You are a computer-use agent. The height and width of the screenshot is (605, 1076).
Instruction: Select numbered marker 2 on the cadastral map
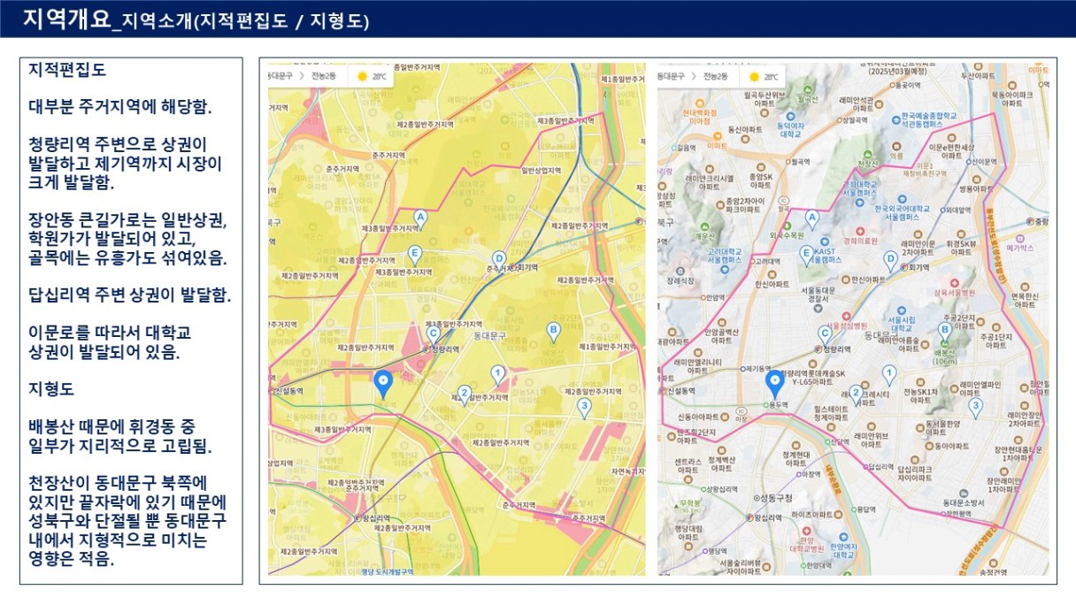click(x=464, y=394)
